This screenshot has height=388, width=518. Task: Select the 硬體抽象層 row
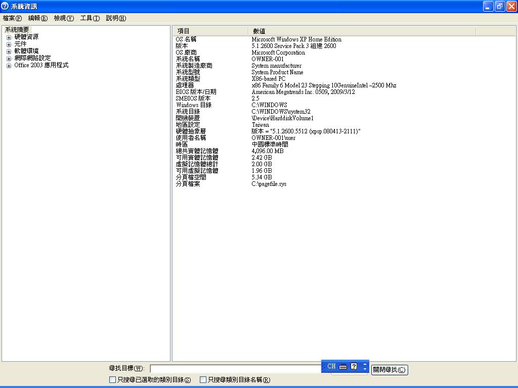click(x=343, y=131)
